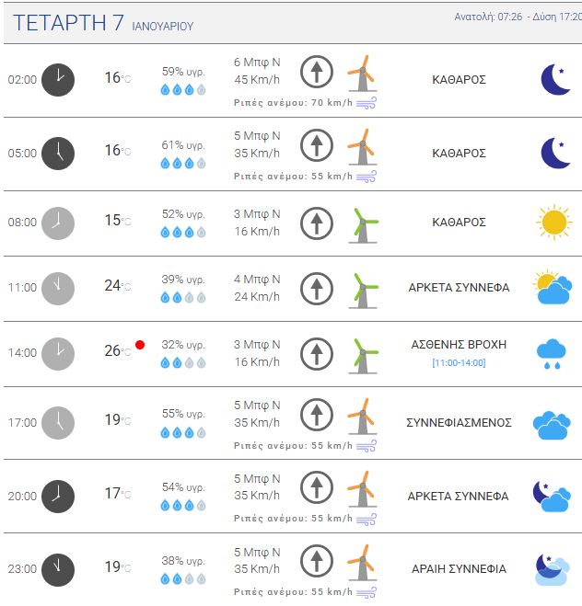Viewport: 582px width, 606px height.
Task: Click the wind direction arrow at 05:00
Action: (317, 145)
